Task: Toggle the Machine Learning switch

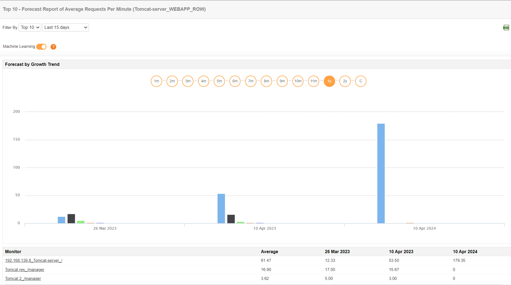Action: (x=41, y=47)
